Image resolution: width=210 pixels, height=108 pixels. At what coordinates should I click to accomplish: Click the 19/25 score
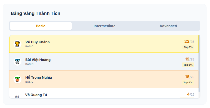click(189, 59)
